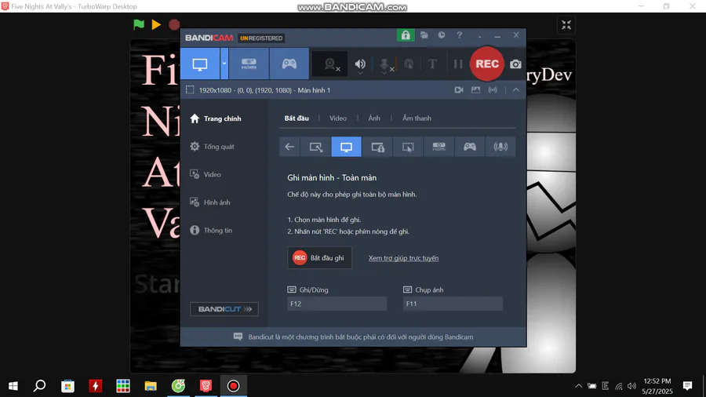Image resolution: width=706 pixels, height=397 pixels.
Task: Select audio only recording mode icon
Action: tap(500, 147)
